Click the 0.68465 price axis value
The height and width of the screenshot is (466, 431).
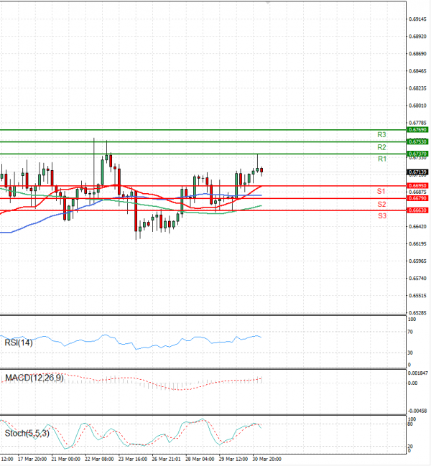pos(417,71)
